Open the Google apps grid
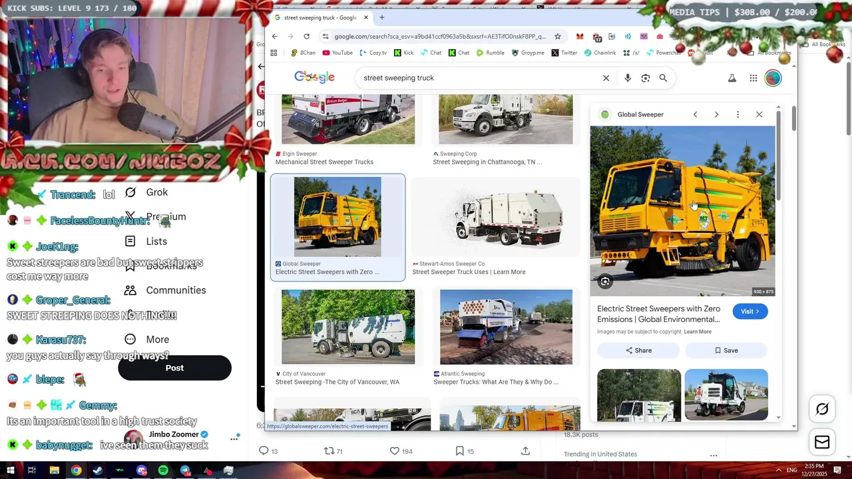 click(753, 78)
